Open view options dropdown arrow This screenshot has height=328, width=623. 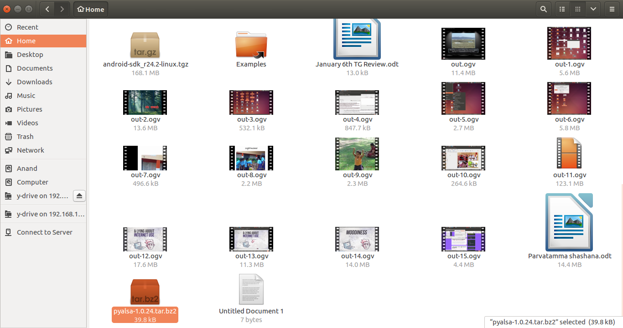(x=593, y=9)
